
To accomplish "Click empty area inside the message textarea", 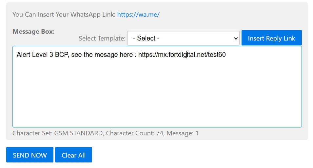I will pyautogui.click(x=157, y=95).
